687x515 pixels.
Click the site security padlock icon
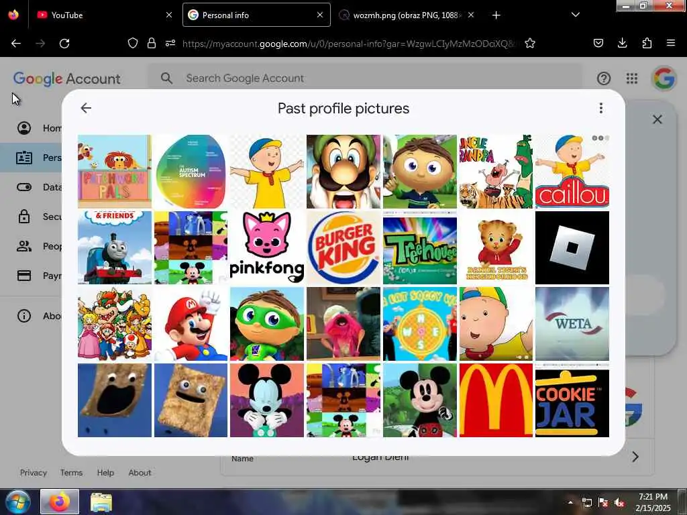151,43
